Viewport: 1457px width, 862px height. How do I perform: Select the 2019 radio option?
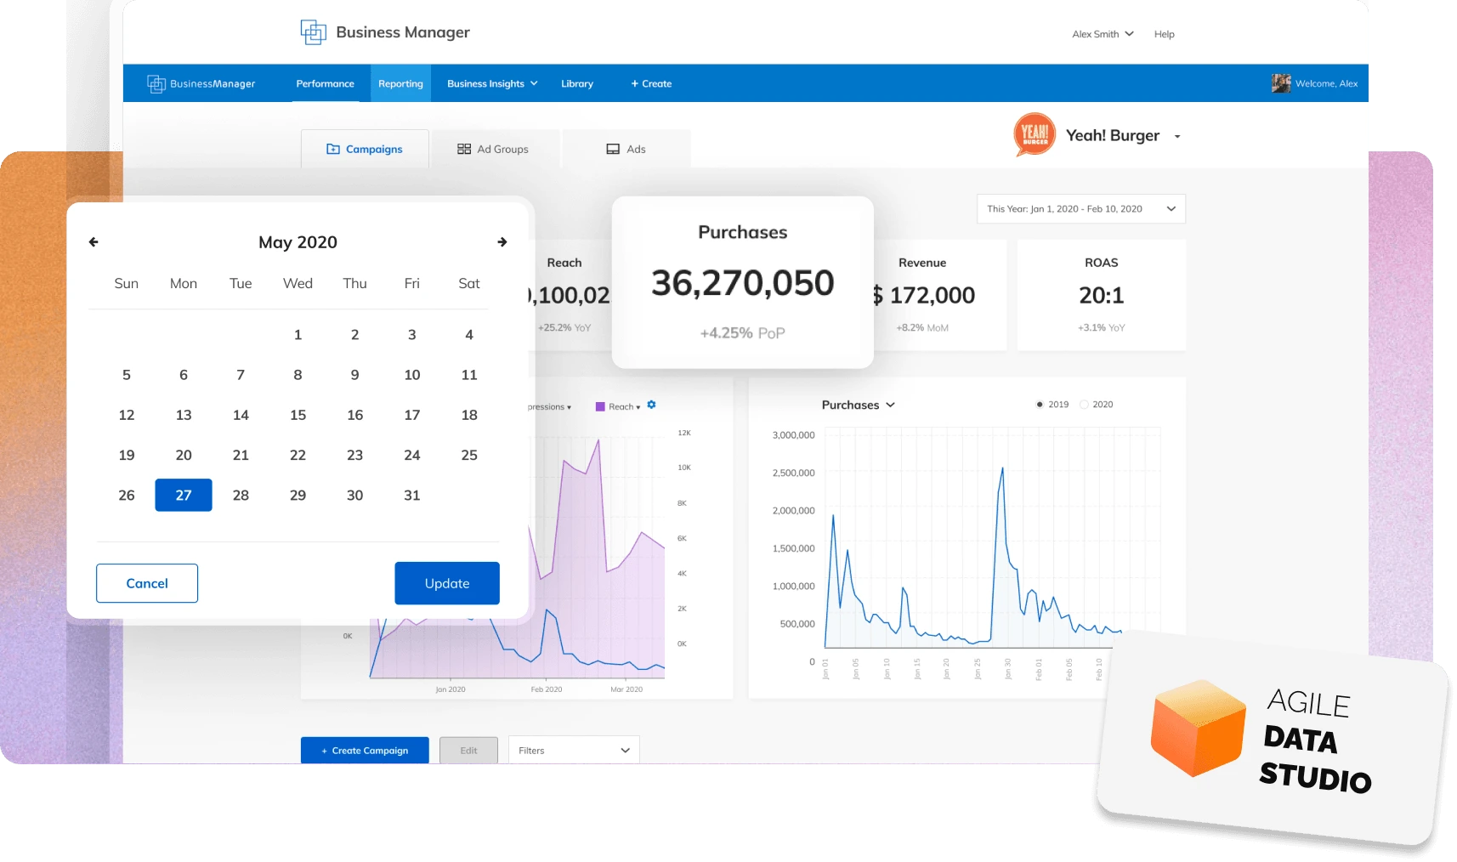tap(1039, 405)
